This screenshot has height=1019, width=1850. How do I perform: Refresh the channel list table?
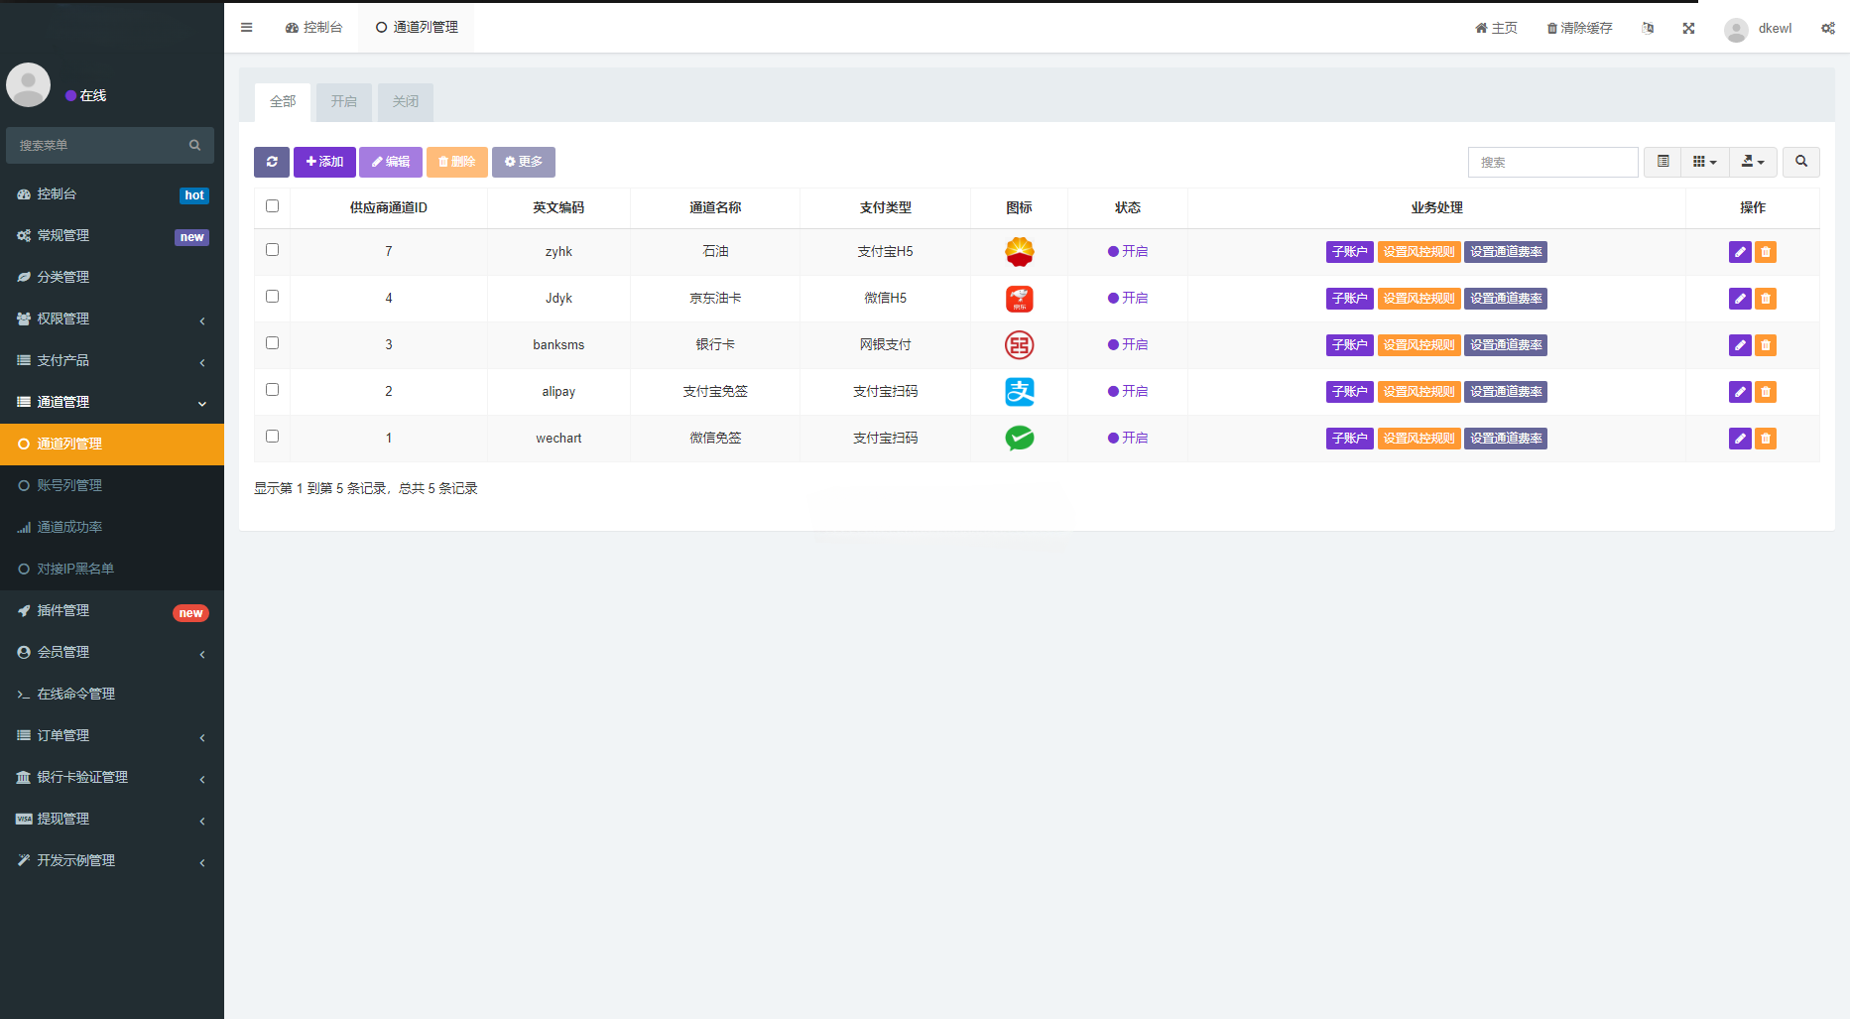272,162
